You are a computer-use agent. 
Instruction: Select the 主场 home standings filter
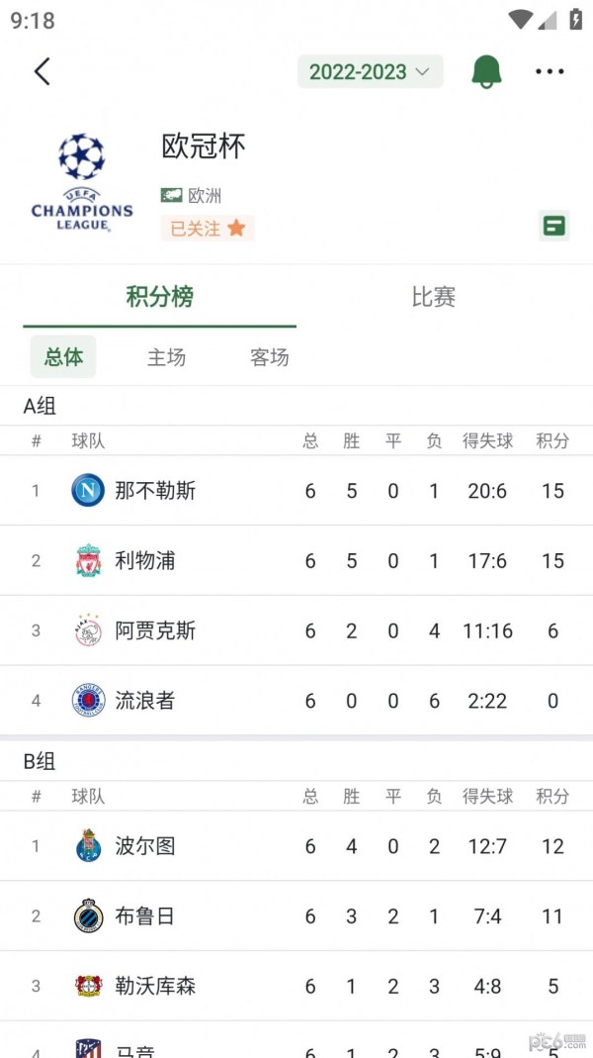(x=167, y=357)
